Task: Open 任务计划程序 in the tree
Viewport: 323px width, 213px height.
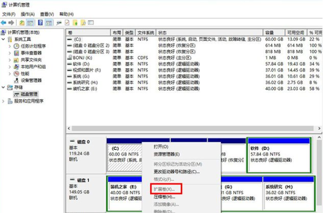Action: point(33,46)
